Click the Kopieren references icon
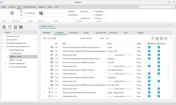The width and height of the screenshot is (176, 105). tap(81, 11)
